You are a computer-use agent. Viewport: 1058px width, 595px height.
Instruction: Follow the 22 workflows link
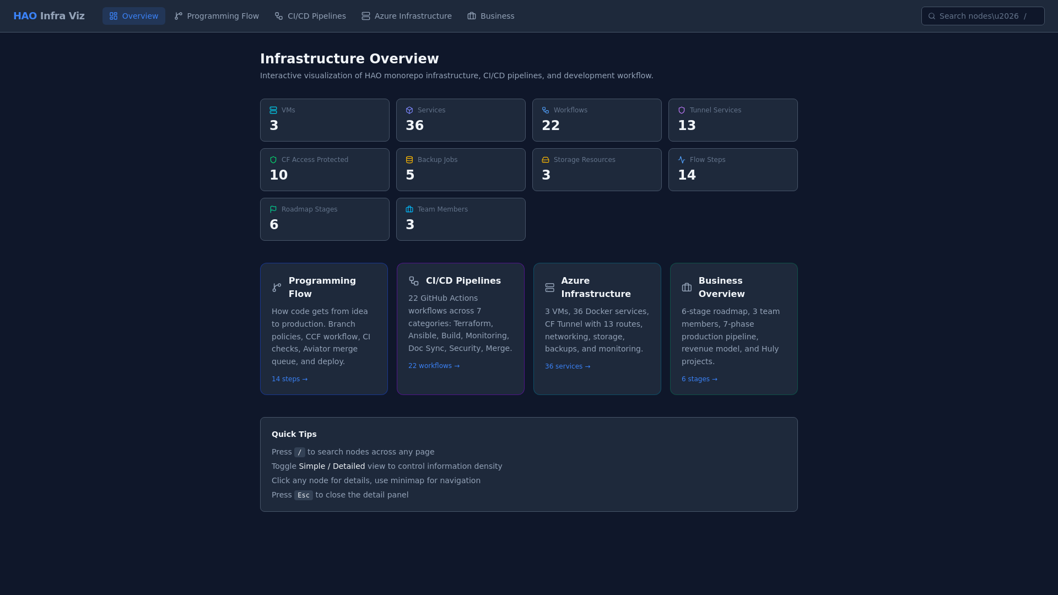point(434,366)
